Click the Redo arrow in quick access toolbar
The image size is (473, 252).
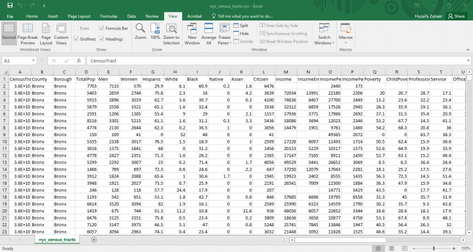coord(32,5)
